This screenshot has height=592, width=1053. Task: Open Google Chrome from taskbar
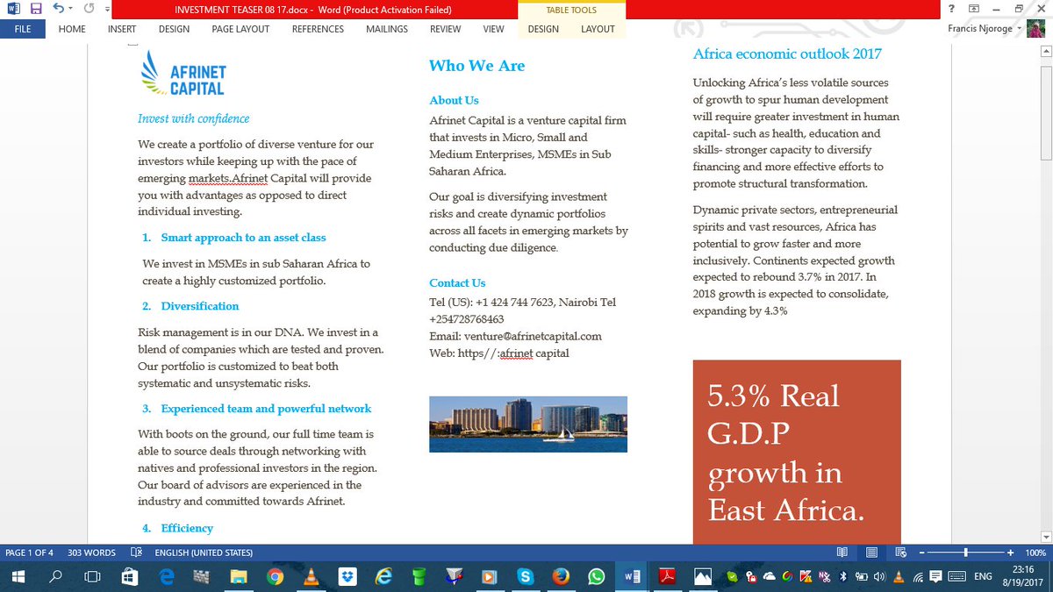pyautogui.click(x=275, y=576)
